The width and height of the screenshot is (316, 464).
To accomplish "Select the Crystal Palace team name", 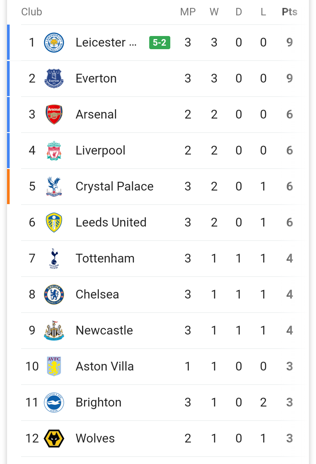I will click(x=115, y=187).
